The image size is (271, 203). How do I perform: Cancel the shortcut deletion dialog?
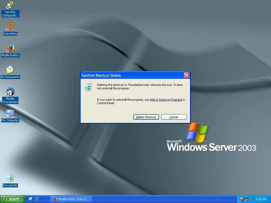[x=174, y=117]
